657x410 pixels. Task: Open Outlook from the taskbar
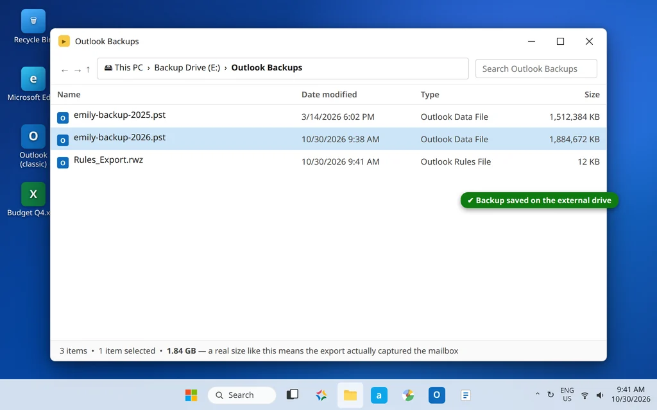[x=436, y=395]
